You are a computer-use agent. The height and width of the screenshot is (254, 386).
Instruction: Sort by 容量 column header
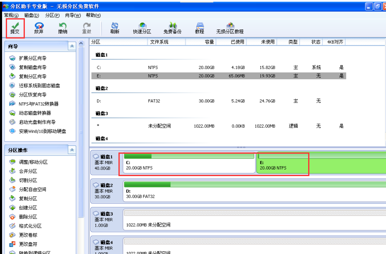pos(201,42)
